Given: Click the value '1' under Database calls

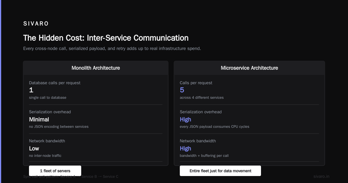Looking at the screenshot, I should click(31, 90).
